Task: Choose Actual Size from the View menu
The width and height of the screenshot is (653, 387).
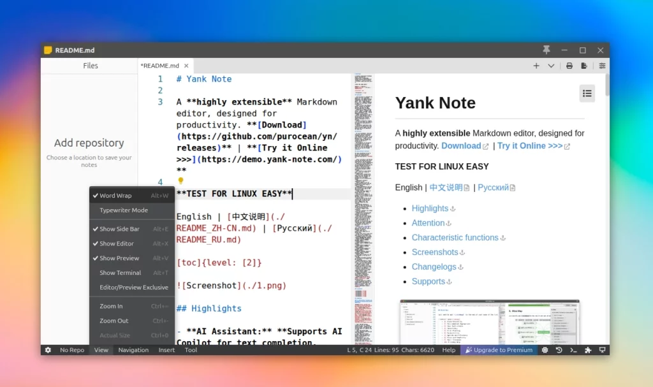Action: click(x=131, y=335)
